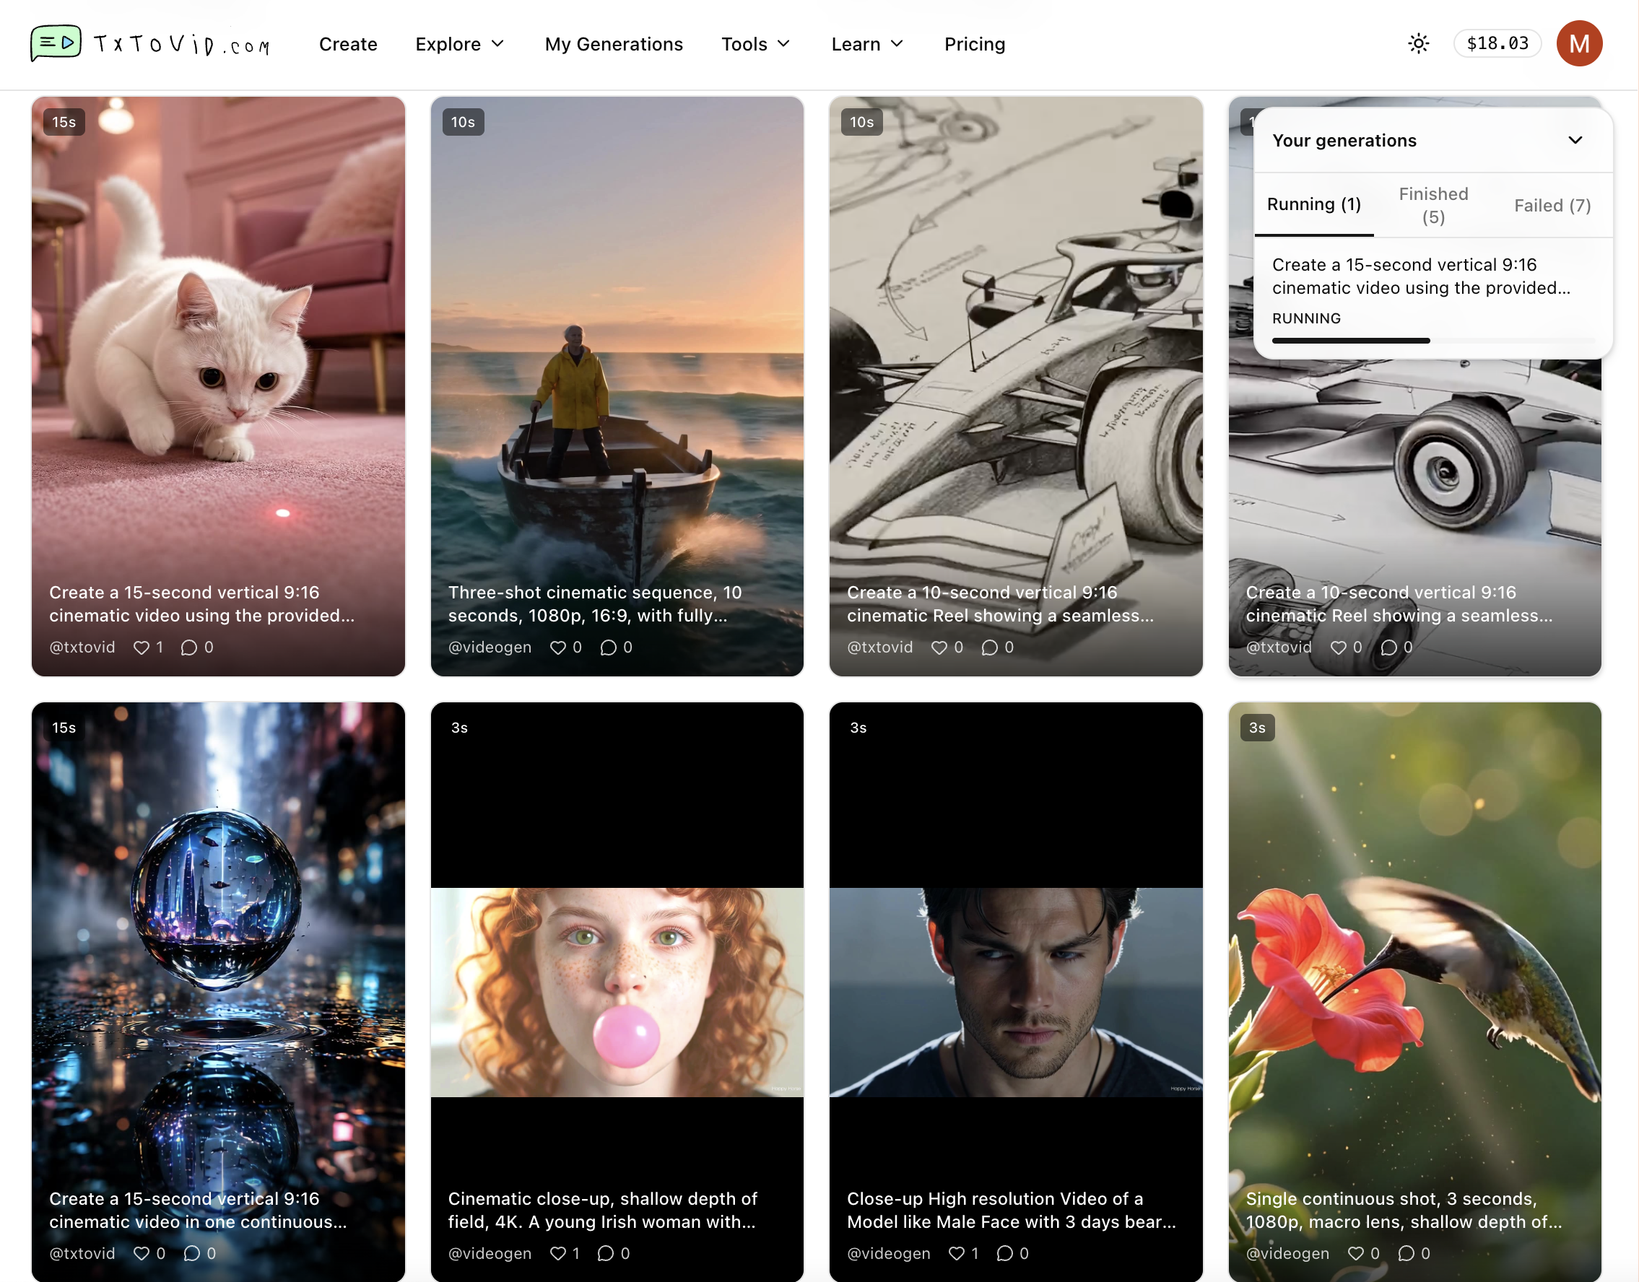Like the hummingbird flower video
The height and width of the screenshot is (1282, 1639).
tap(1356, 1252)
